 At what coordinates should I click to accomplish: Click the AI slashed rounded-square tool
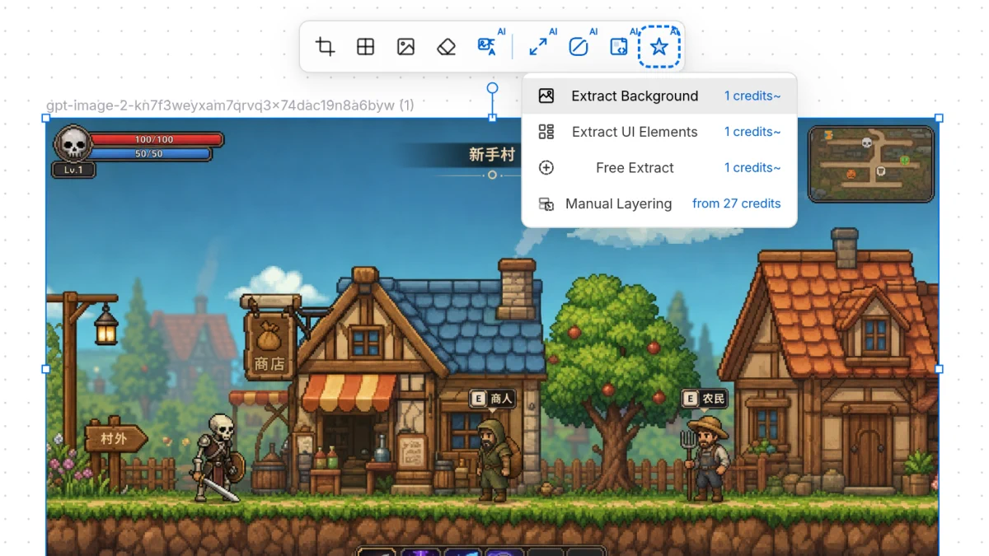pyautogui.click(x=579, y=47)
